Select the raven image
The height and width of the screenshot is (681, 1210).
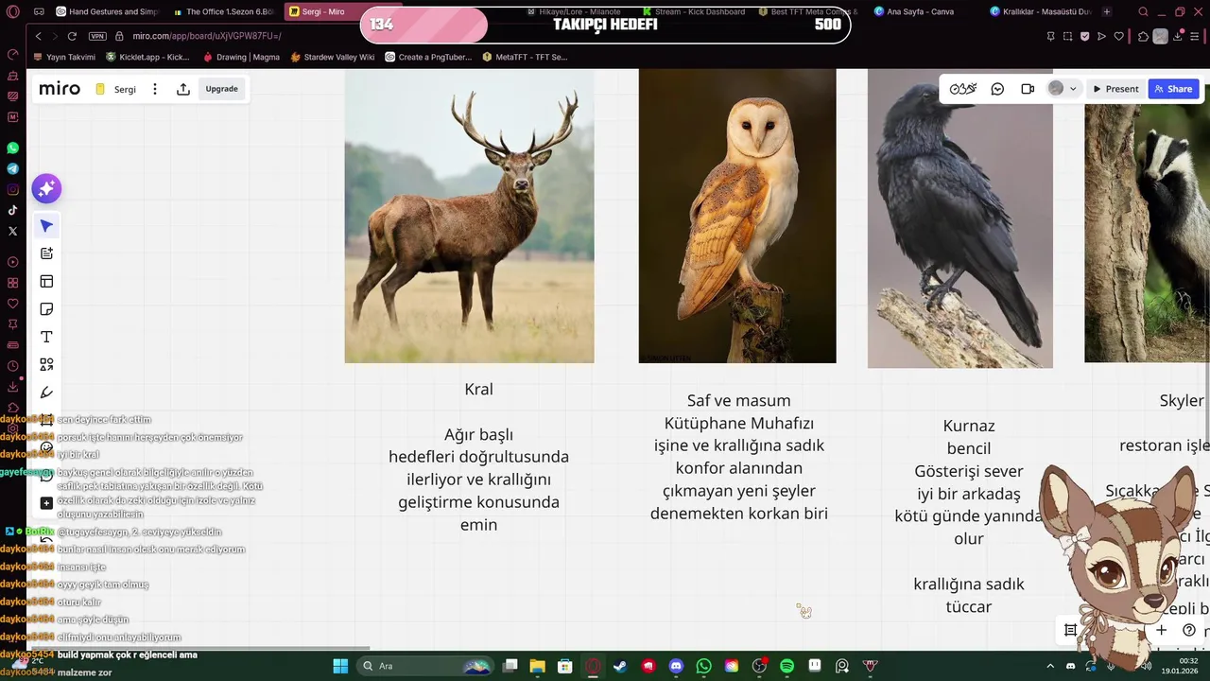[960, 218]
